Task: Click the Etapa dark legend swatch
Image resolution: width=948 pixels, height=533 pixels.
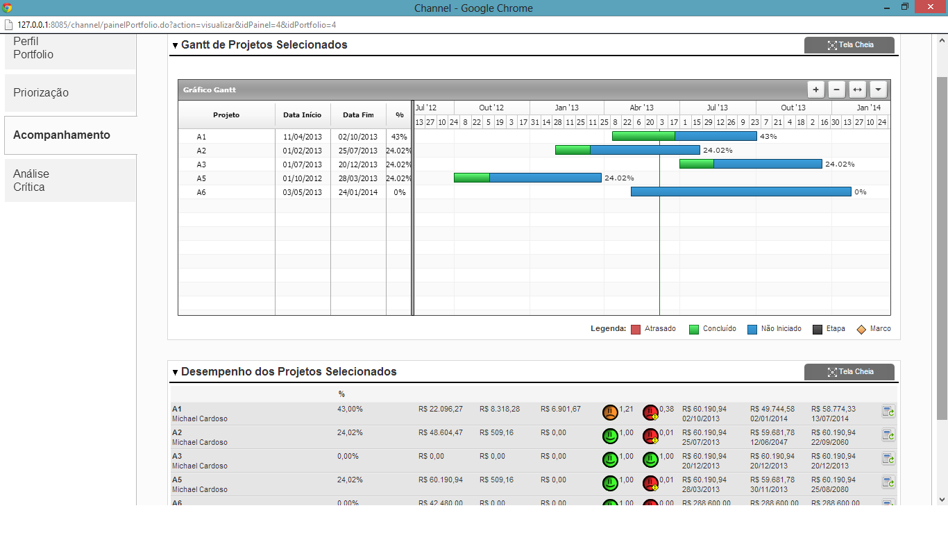Action: point(818,330)
